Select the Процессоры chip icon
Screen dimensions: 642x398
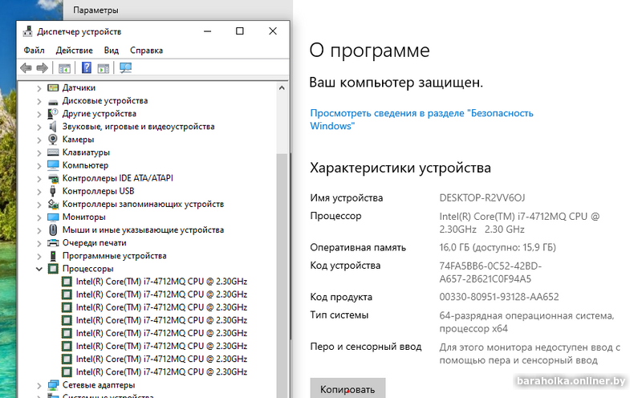(53, 269)
